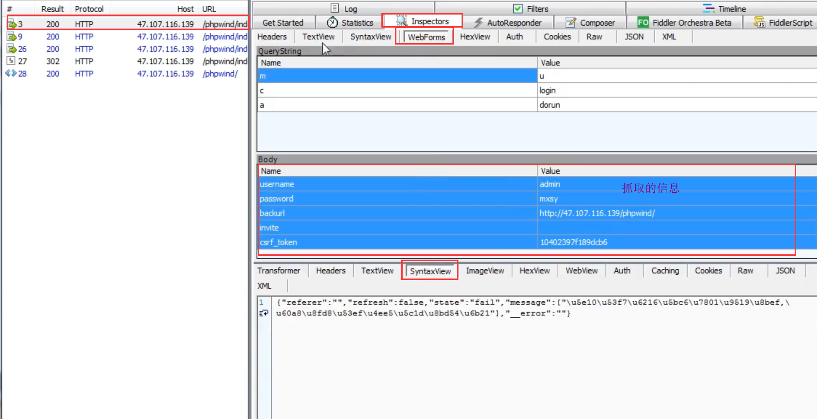Select request SyntaxView inspector tab

coord(371,37)
